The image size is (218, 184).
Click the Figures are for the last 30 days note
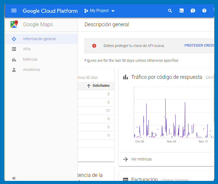131,61
